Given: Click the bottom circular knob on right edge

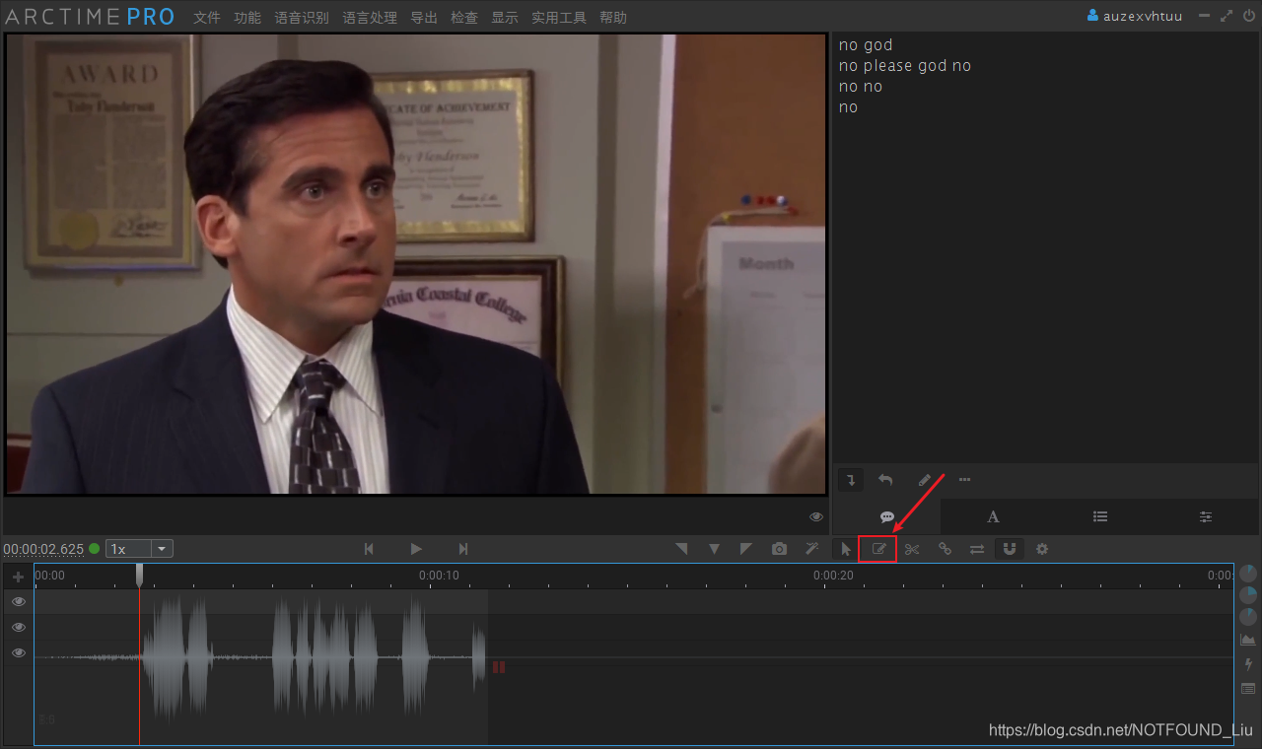Looking at the screenshot, I should (x=1248, y=617).
